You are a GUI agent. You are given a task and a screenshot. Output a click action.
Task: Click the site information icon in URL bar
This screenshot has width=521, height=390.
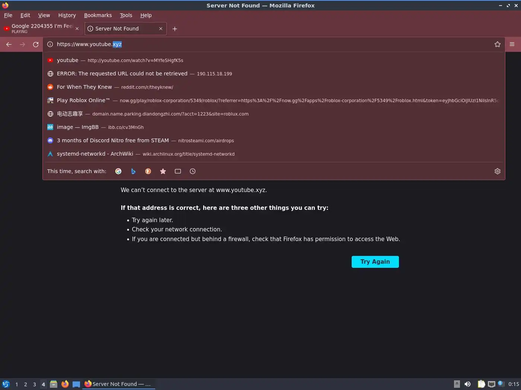click(x=50, y=44)
